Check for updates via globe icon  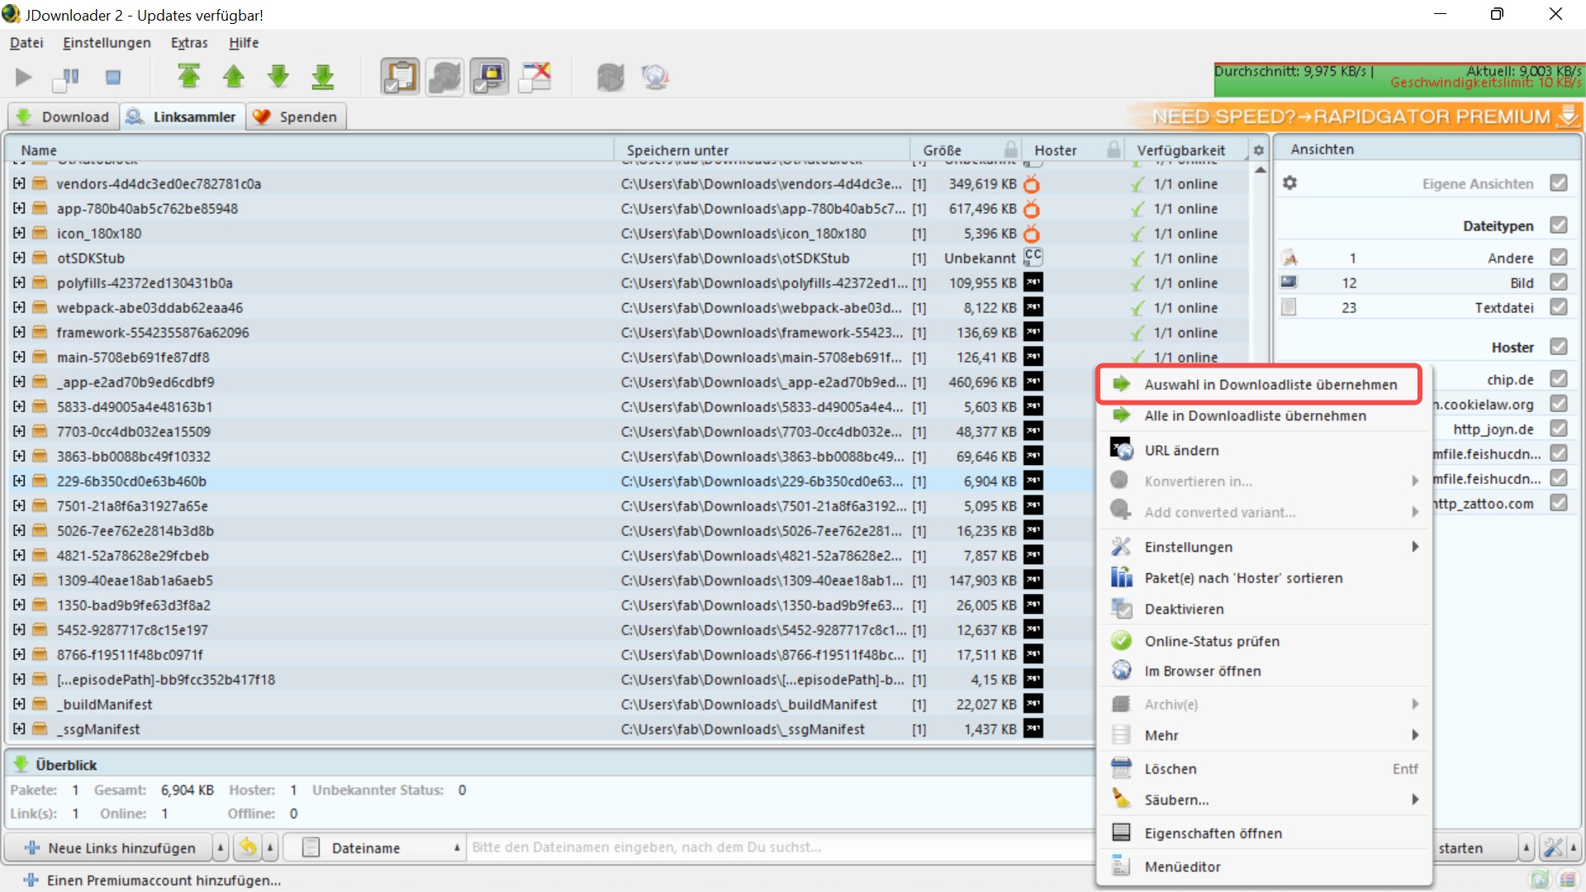655,78
